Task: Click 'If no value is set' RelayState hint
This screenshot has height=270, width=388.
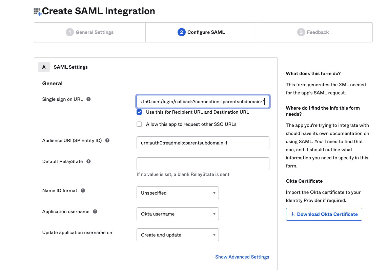Action: 183,174
